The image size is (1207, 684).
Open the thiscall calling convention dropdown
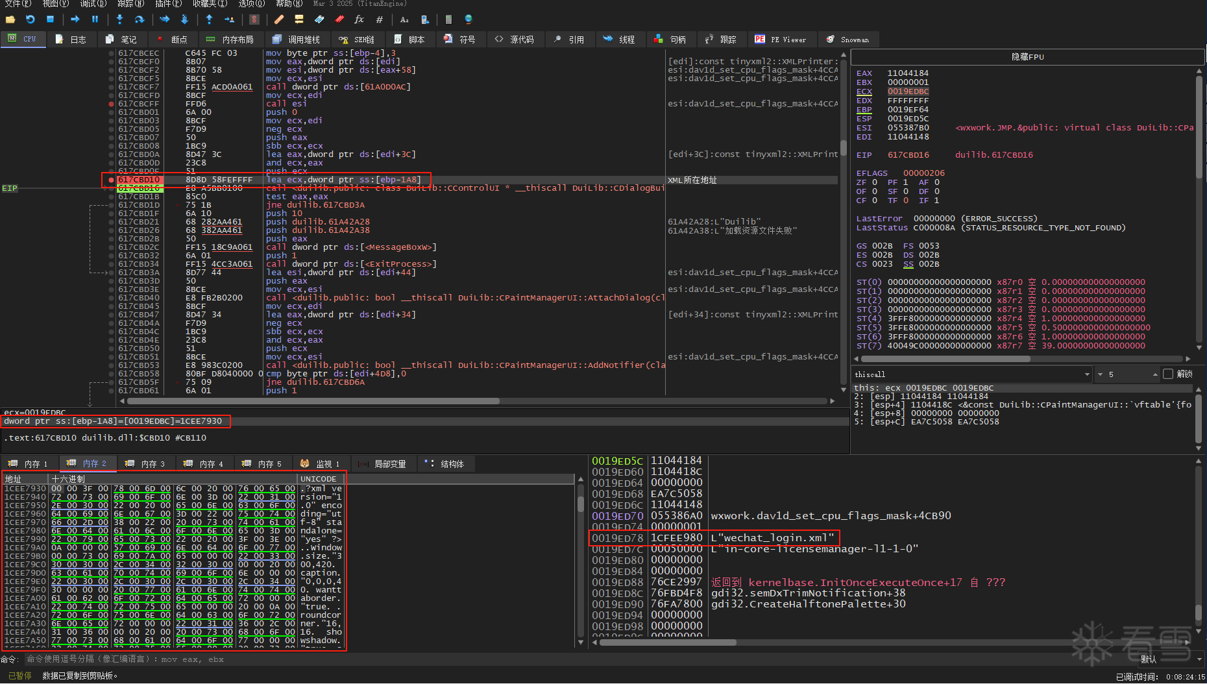pos(1087,374)
